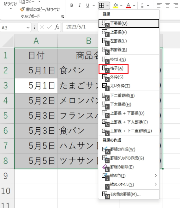Select 下罫線(O) bottom border
The height and width of the screenshot is (208, 180).
coord(129,23)
